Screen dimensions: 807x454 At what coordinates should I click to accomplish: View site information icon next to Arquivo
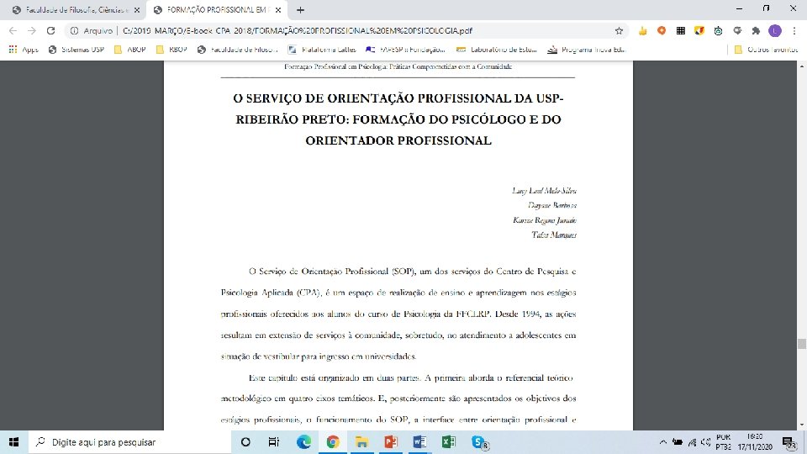74,31
